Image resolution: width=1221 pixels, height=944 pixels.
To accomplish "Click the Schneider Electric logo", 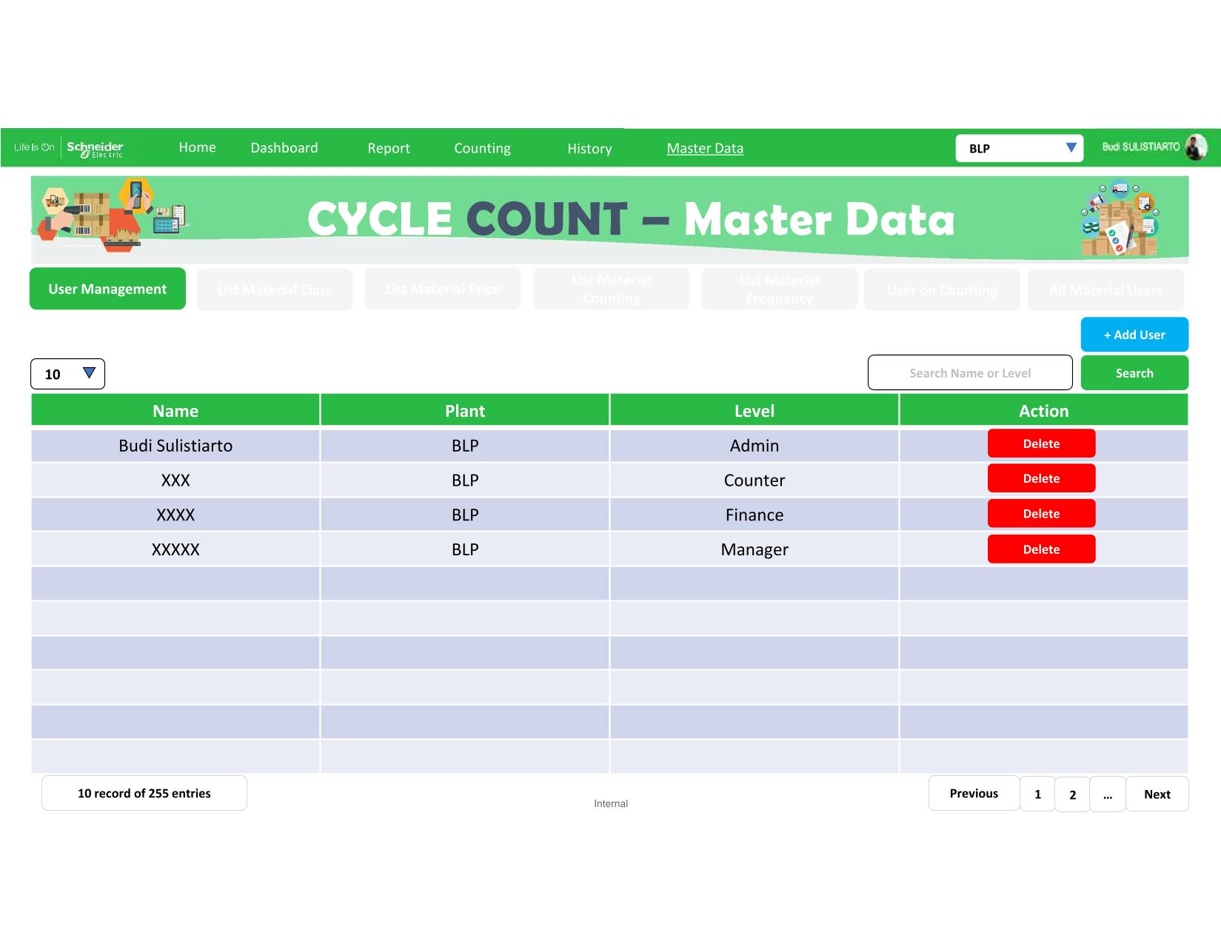I will pos(95,148).
